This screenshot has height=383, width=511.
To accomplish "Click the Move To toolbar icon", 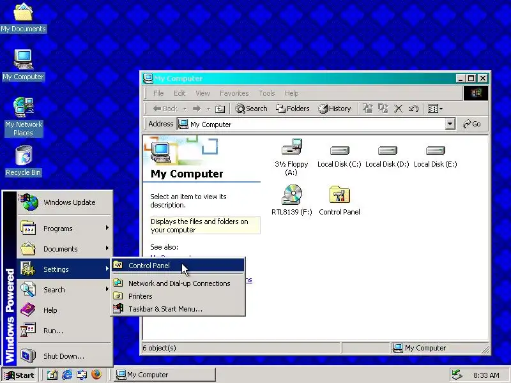I will [x=368, y=109].
